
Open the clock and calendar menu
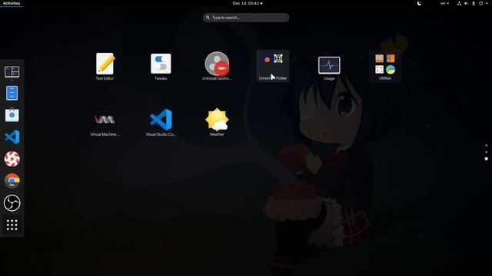pyautogui.click(x=248, y=3)
